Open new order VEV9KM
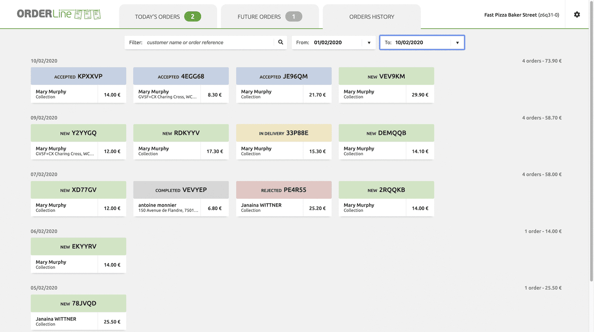Viewport: 594px width, 332px height. point(386,77)
